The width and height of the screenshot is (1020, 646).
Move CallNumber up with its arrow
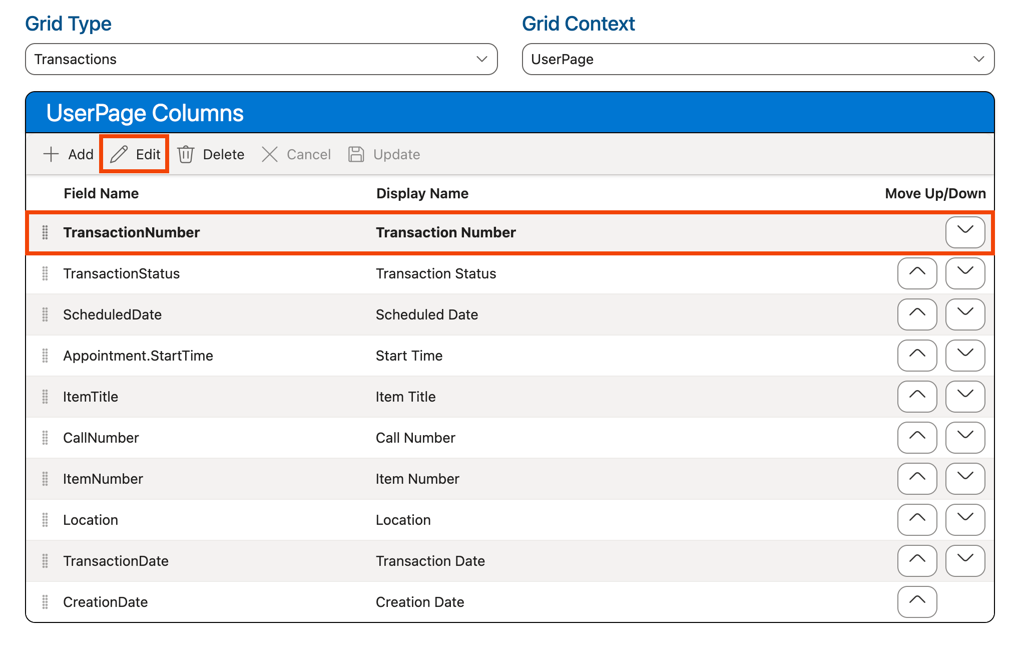[916, 438]
